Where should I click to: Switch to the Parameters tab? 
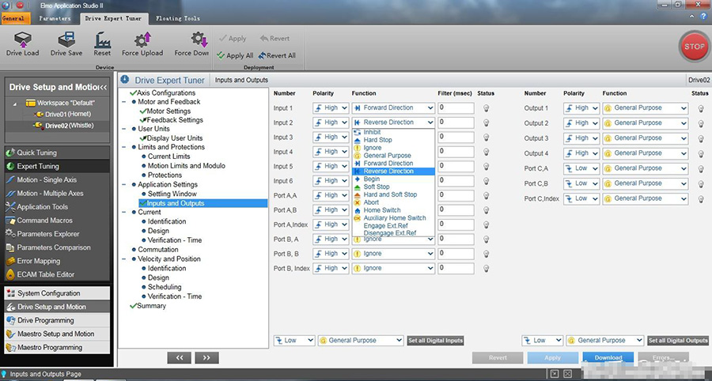(55, 18)
